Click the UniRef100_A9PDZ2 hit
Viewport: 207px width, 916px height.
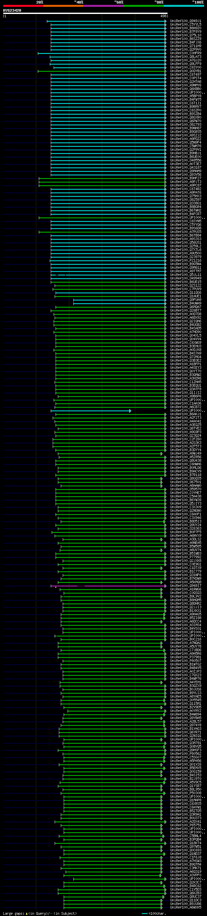click(185, 139)
